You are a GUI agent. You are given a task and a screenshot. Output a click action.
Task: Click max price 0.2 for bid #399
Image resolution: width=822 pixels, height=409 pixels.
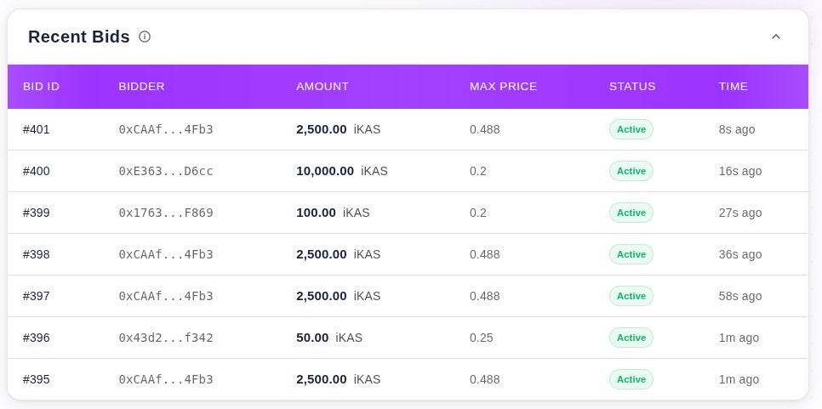(478, 213)
